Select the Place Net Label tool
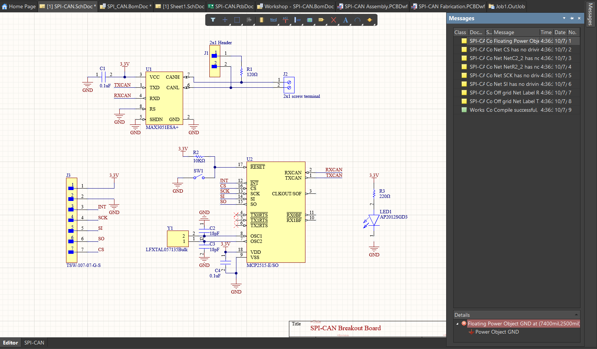This screenshot has width=597, height=349. click(x=273, y=20)
